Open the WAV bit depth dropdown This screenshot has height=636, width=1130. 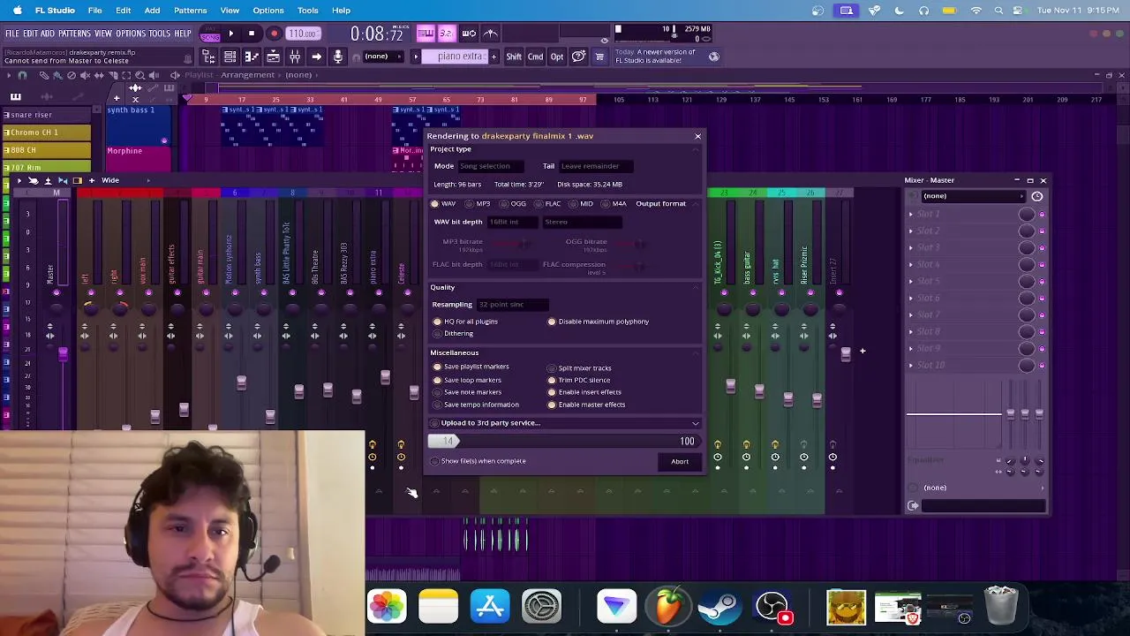pyautogui.click(x=512, y=222)
